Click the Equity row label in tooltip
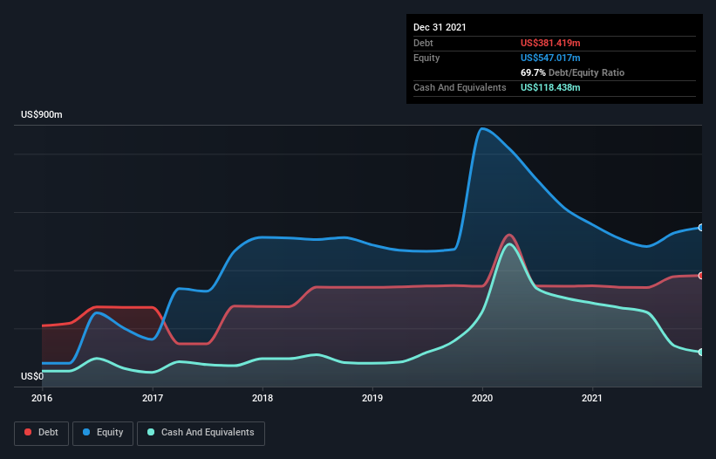The image size is (716, 459). click(x=426, y=58)
